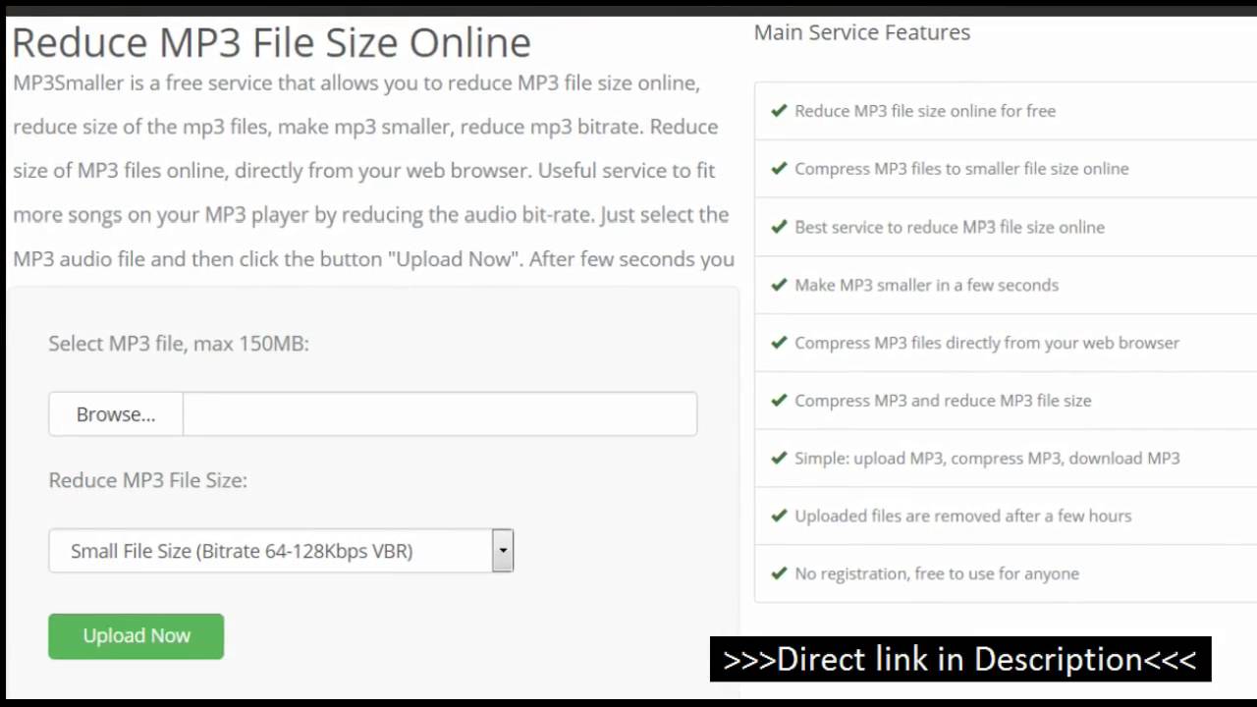Click the empty file path field
The width and height of the screenshot is (1257, 707).
click(440, 414)
